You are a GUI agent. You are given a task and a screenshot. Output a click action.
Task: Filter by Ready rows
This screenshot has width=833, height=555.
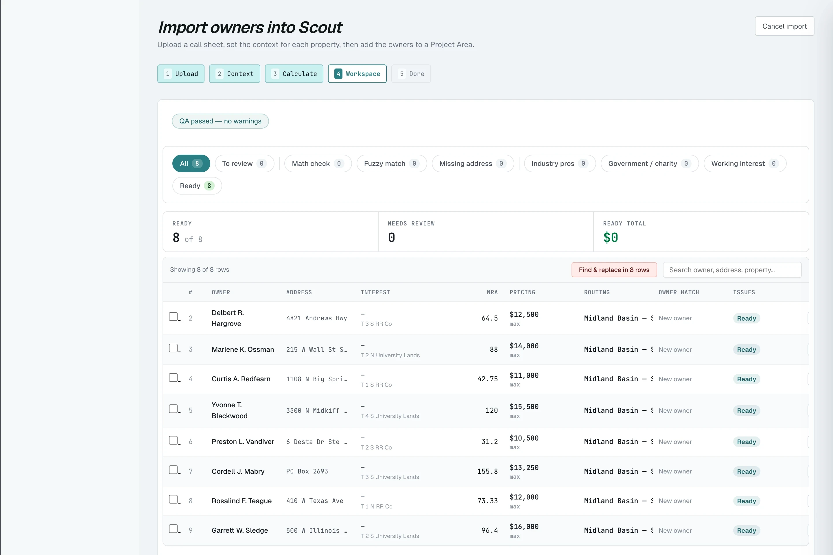point(197,186)
